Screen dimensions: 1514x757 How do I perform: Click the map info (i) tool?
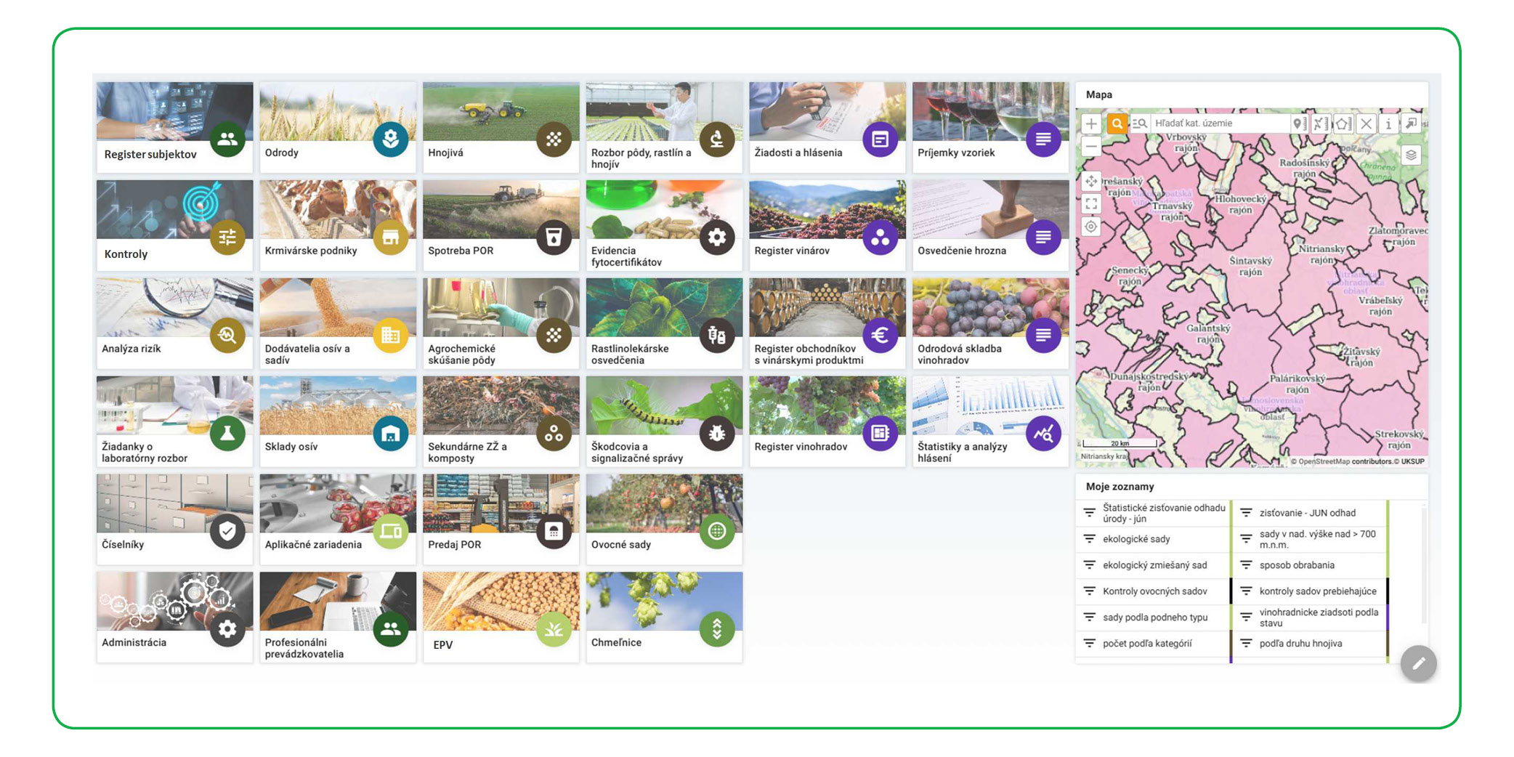coord(1388,124)
